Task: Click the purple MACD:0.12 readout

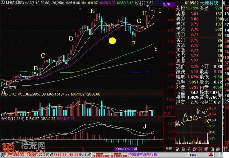Action: pos(66,119)
